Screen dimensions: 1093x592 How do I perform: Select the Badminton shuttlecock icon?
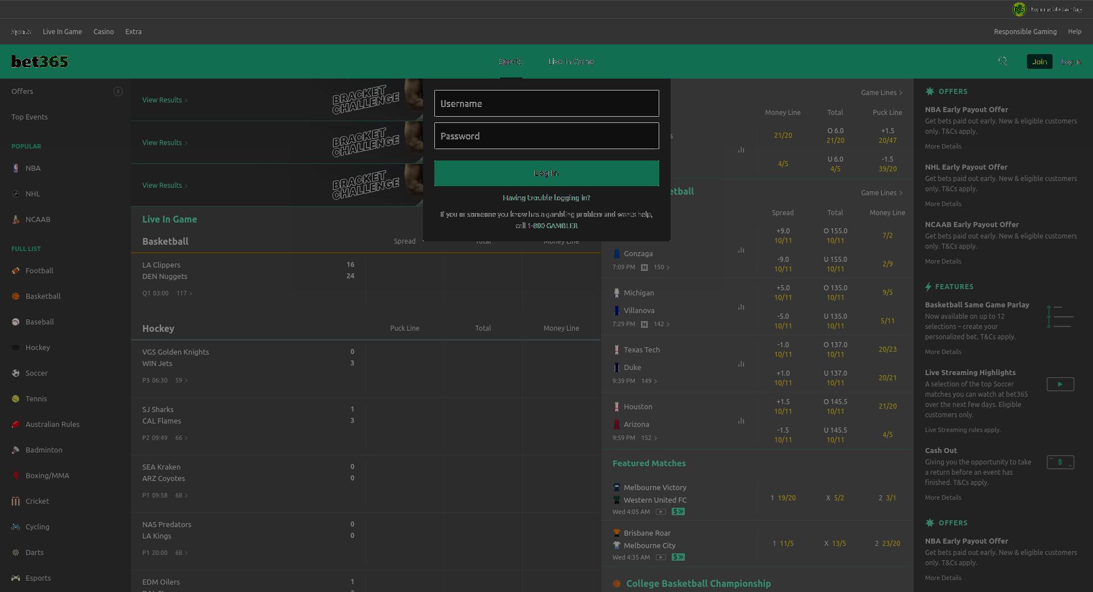click(x=15, y=450)
